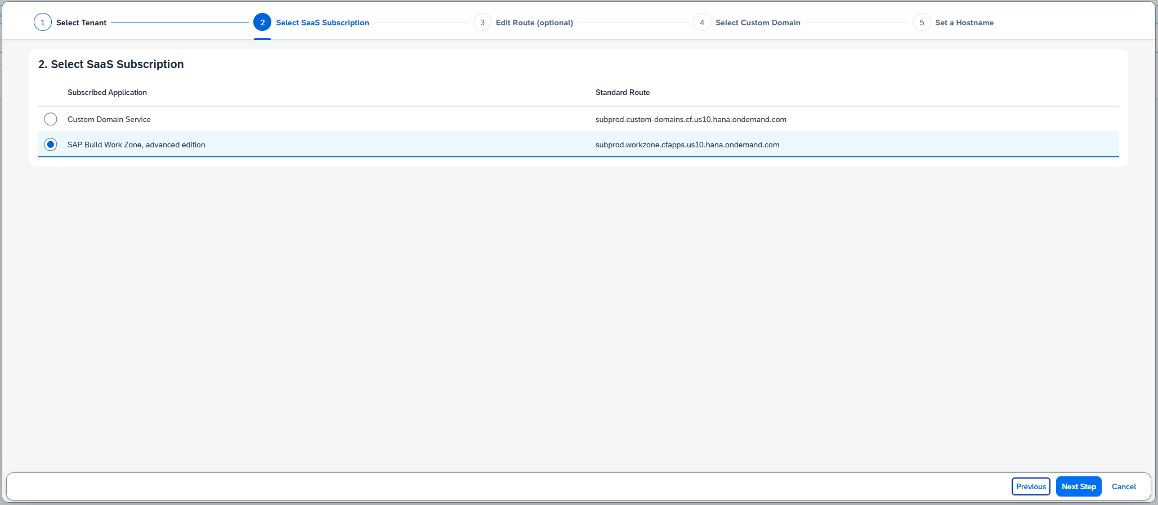Screen dimensions: 1158x505
Task: Click route subprod.custom-domains.cf.us10.hana.ondemand.com
Action: [x=691, y=119]
